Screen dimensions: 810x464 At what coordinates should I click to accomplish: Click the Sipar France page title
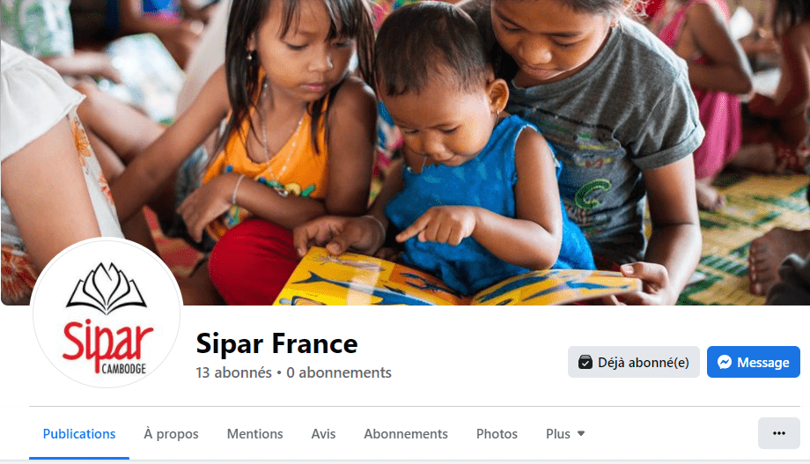(x=276, y=343)
